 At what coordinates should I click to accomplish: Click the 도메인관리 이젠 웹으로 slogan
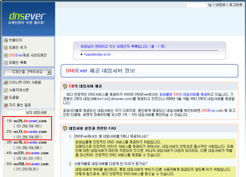[x=26, y=23]
